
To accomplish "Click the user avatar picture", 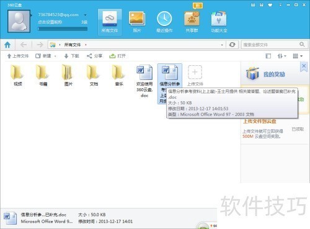I will click(x=19, y=21).
